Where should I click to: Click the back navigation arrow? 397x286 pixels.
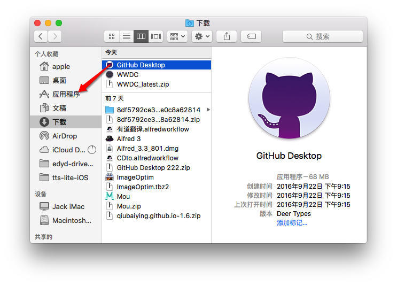[41, 36]
